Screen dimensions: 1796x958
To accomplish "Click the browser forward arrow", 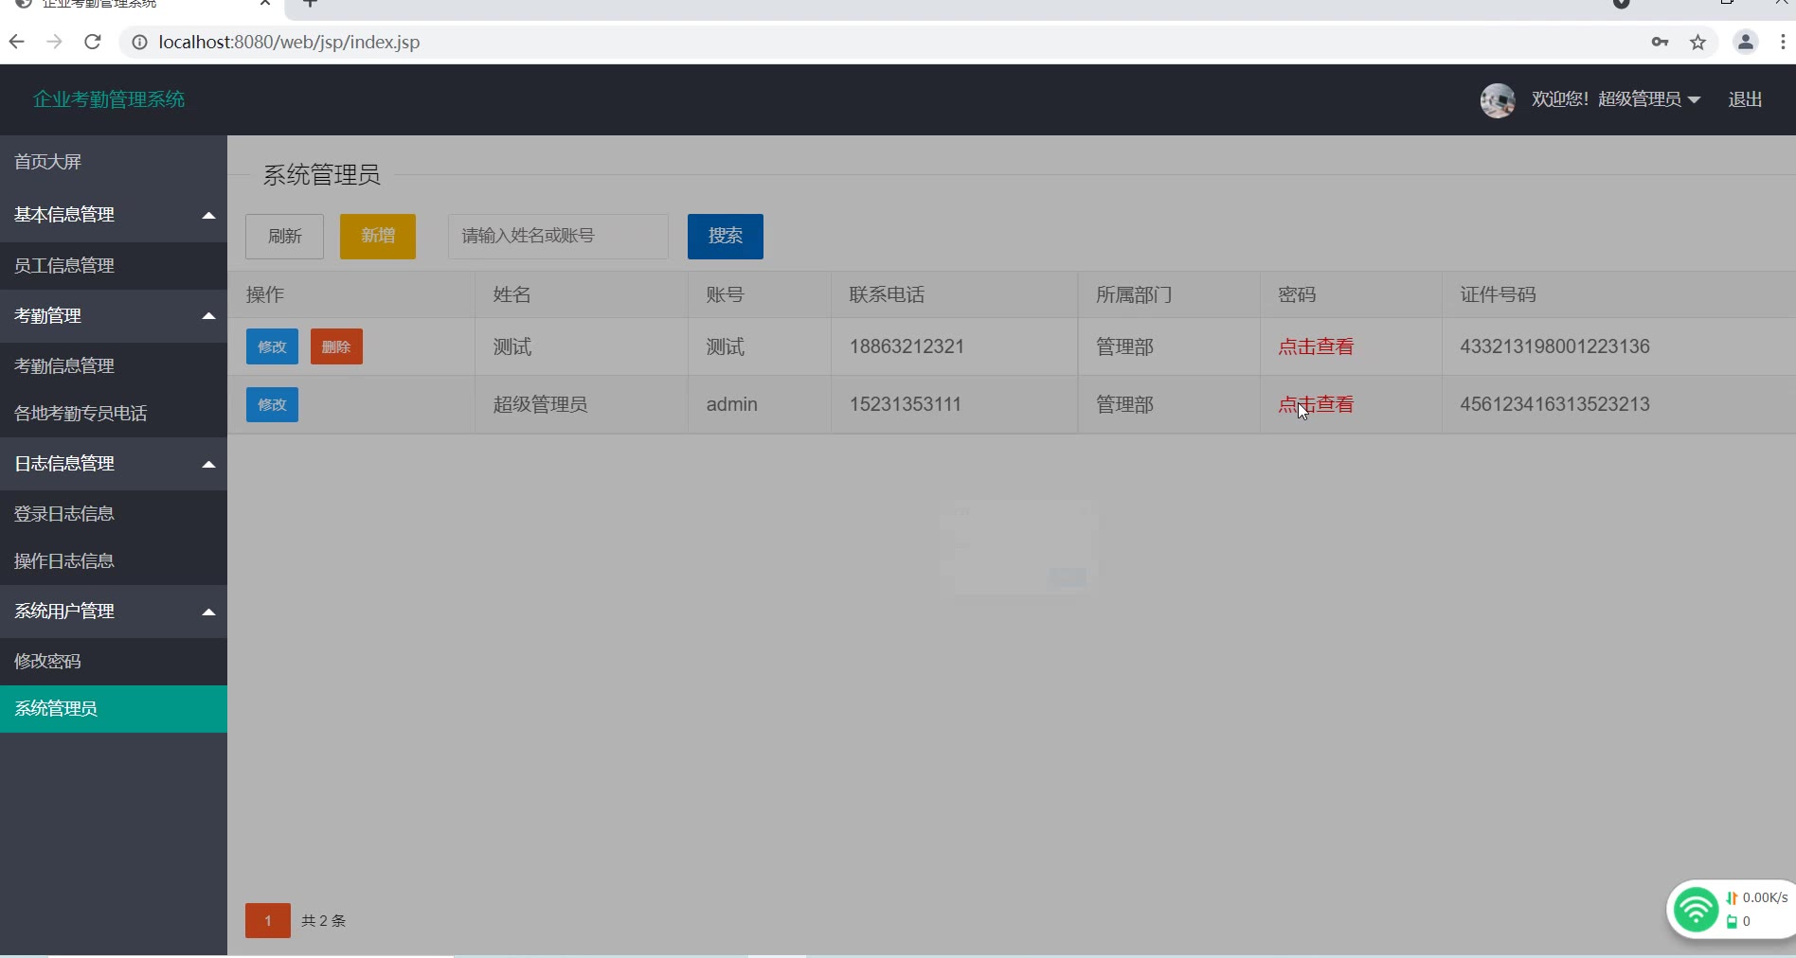I will coord(54,42).
